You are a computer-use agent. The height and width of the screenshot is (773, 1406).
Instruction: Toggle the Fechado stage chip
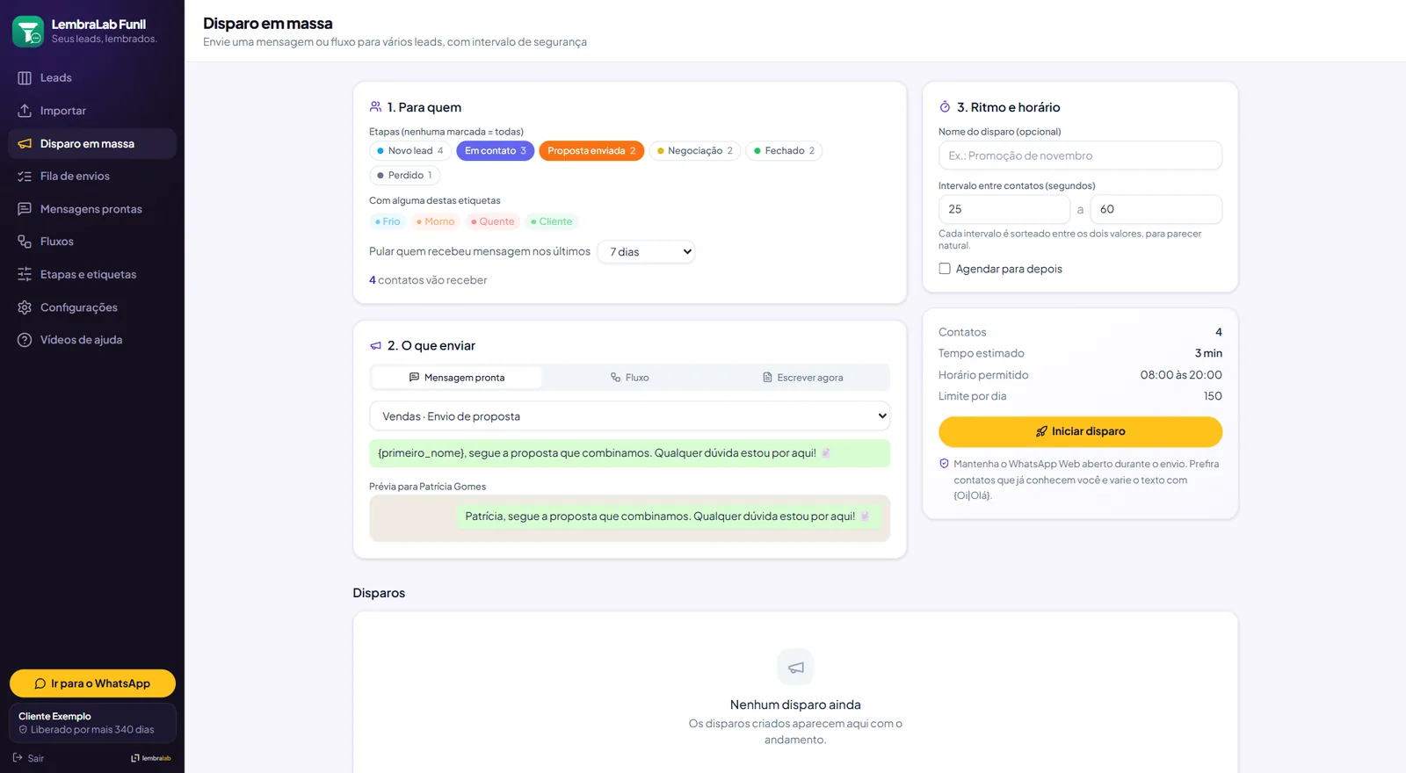click(785, 151)
